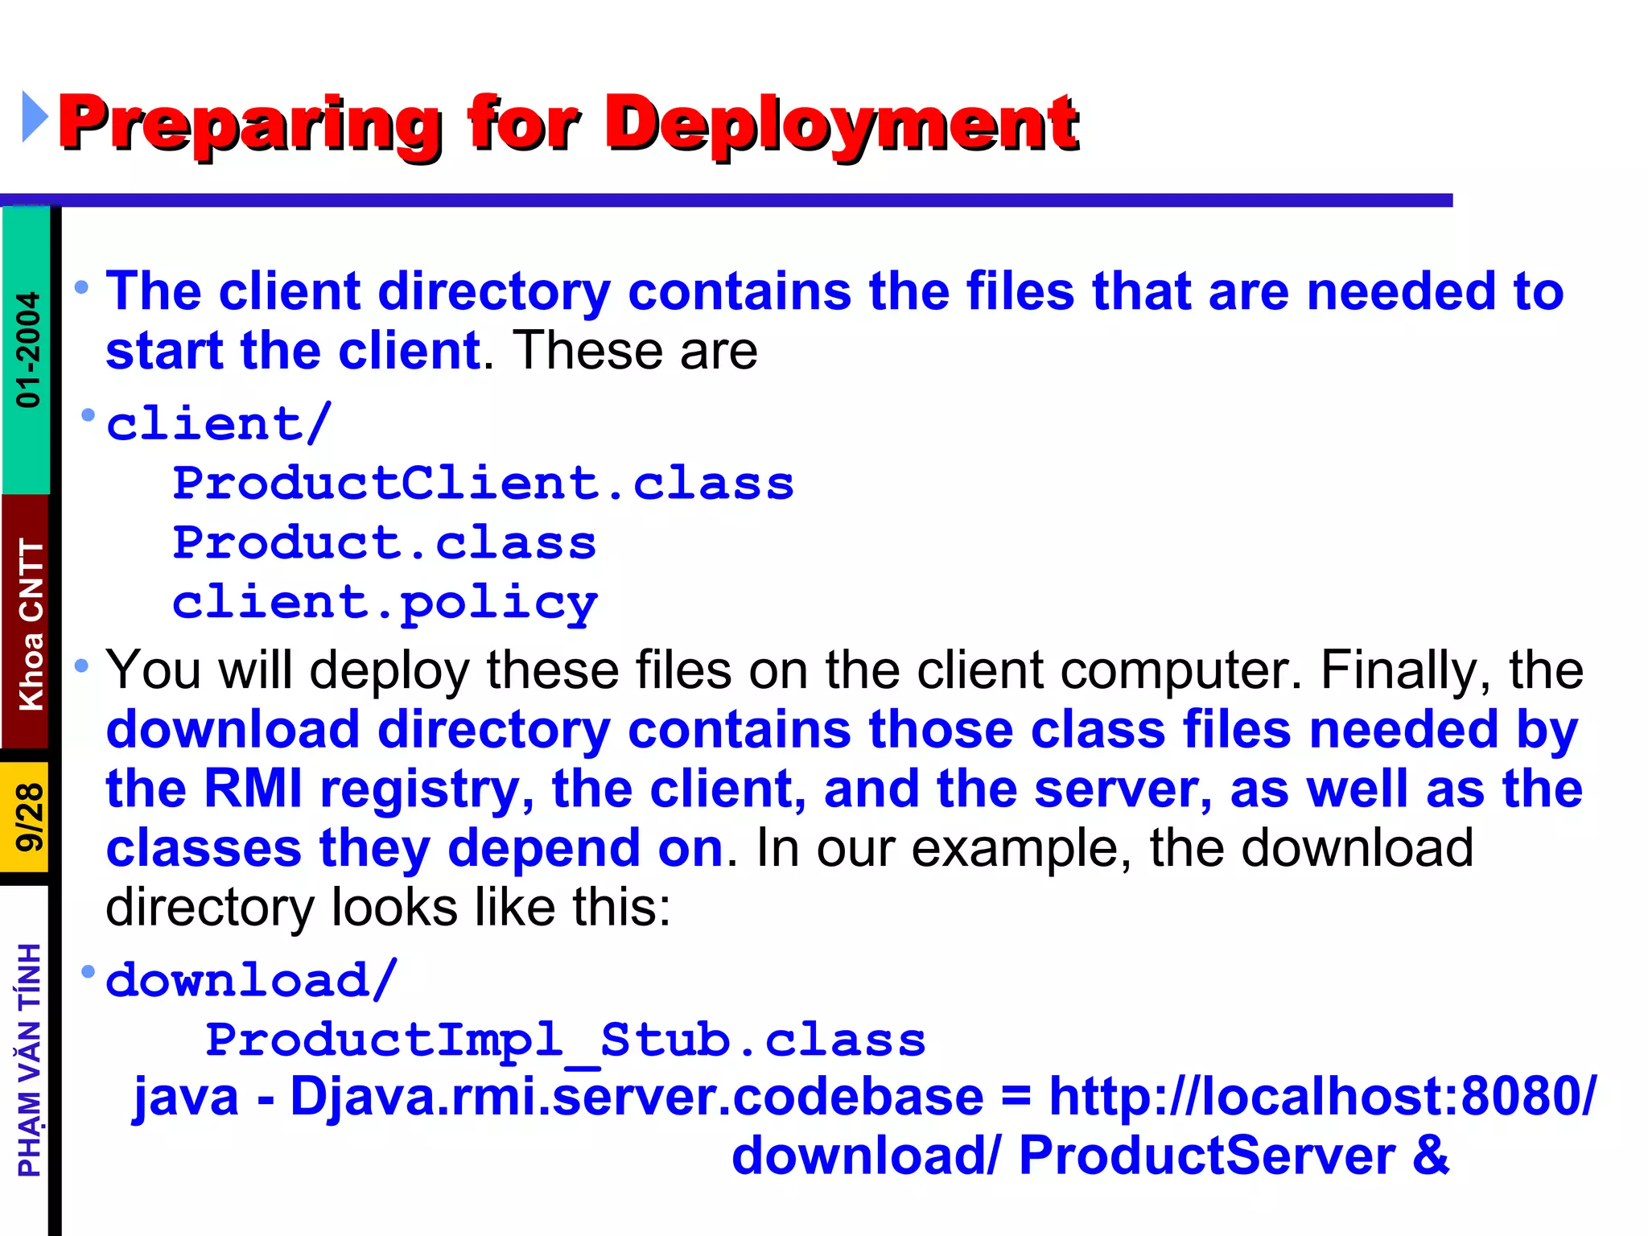
Task: Click the 'java - Djava.rmi.server.codebase' command line
Action: (865, 1097)
